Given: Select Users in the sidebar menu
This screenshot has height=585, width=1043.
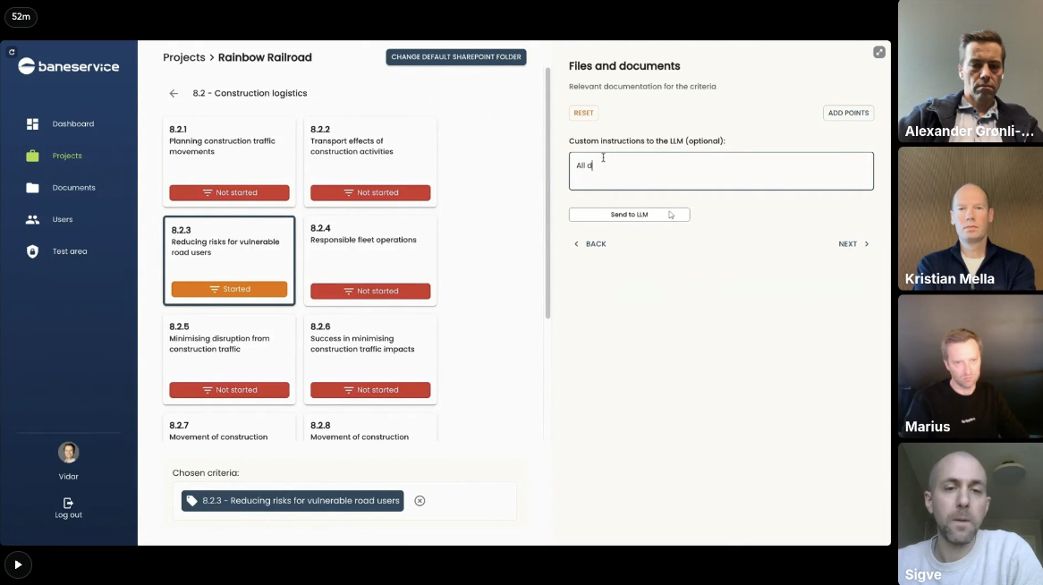Looking at the screenshot, I should click(63, 220).
